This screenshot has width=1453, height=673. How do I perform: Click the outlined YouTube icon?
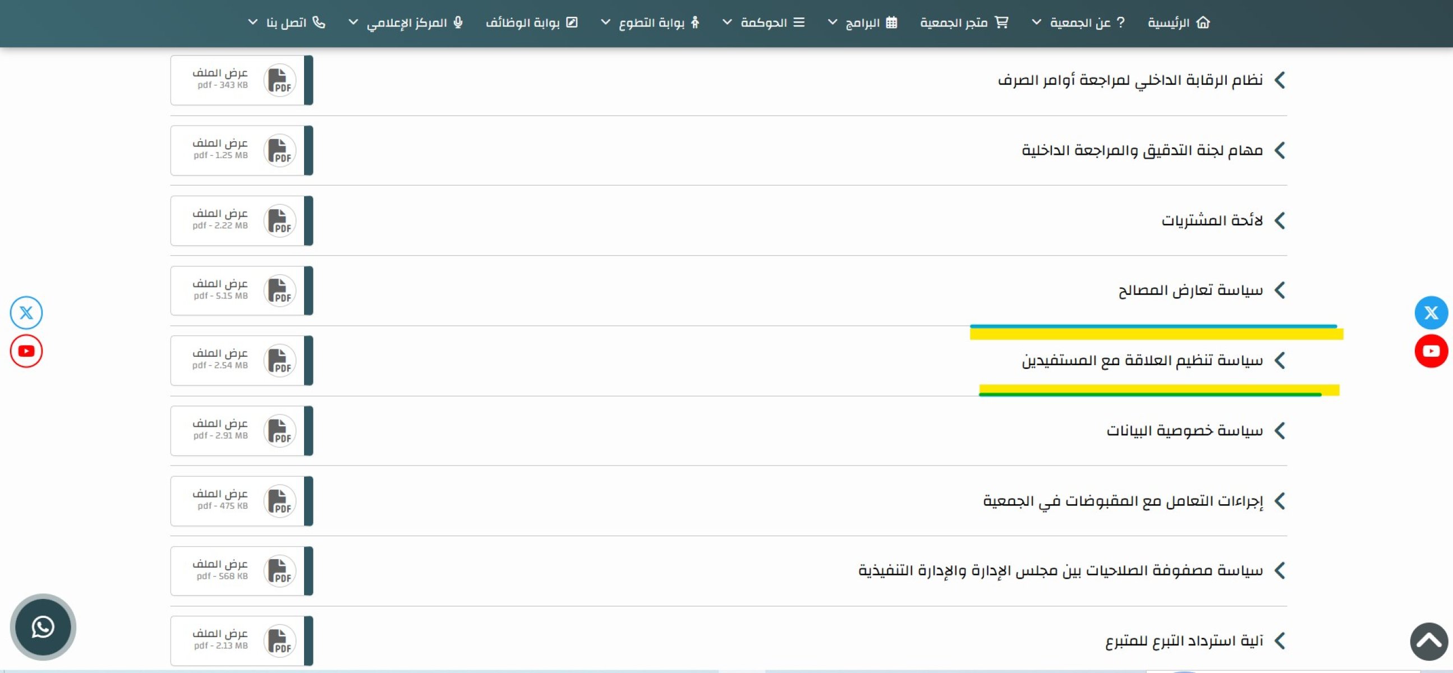[26, 351]
